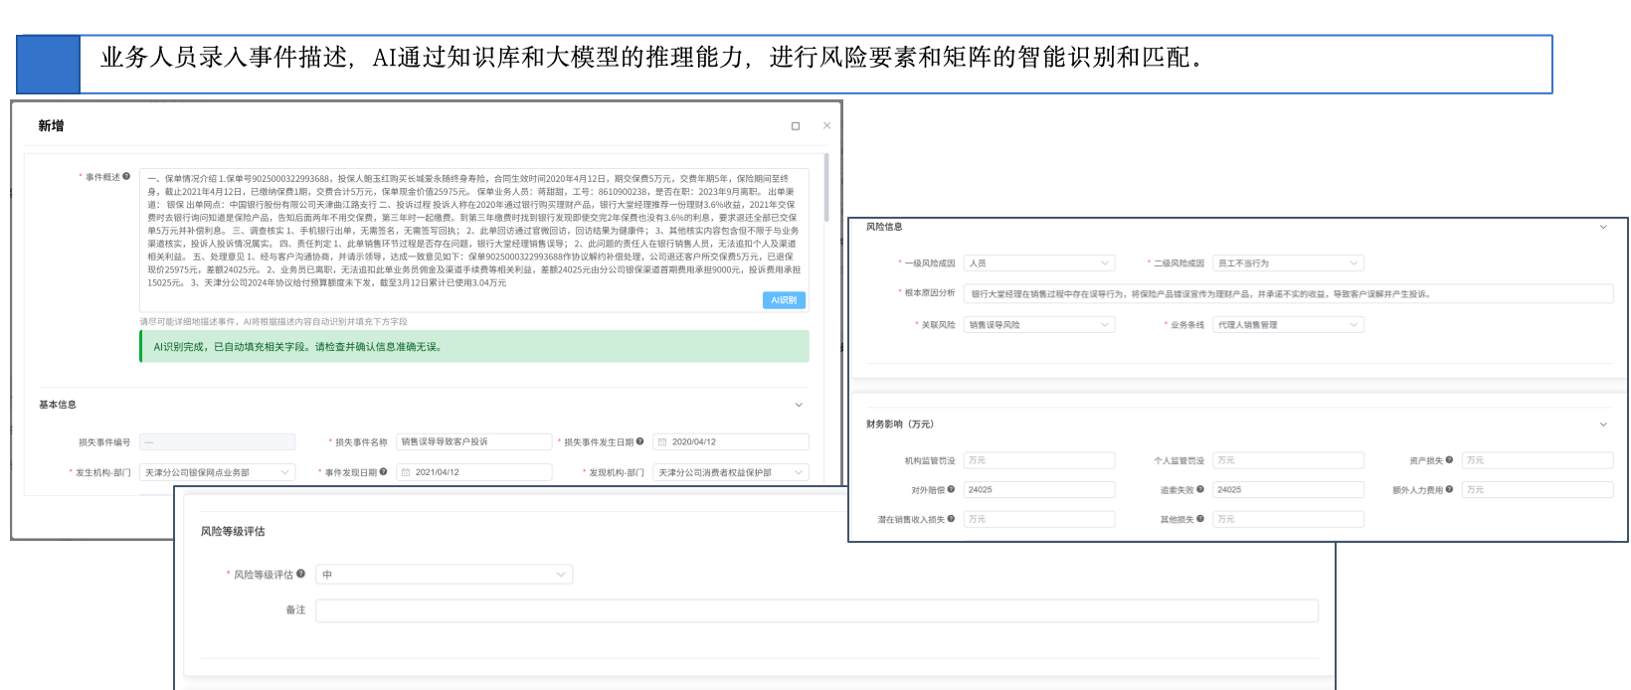1631x690 pixels.
Task: Click the 对外赔偿 field showing 24025
Action: (x=1039, y=490)
